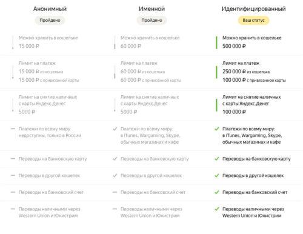303x234 pixels.
Task: Click gray checkmark for Именной Переводы в другой кошелек
Action: [115, 176]
